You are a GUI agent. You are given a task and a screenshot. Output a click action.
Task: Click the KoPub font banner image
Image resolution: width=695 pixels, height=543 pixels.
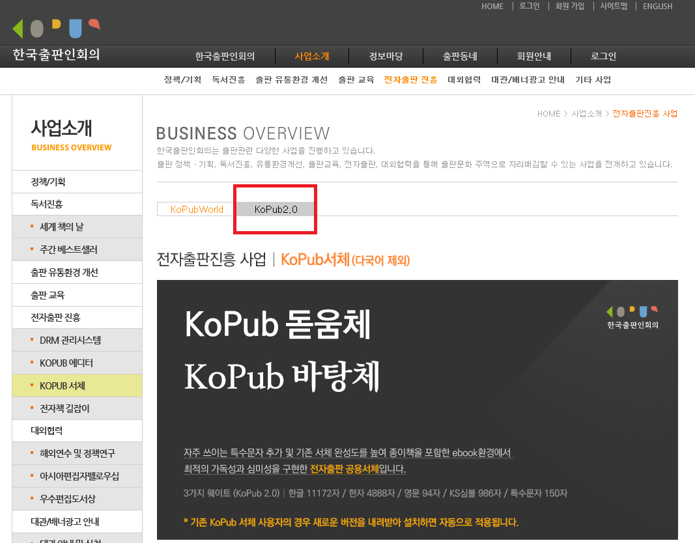[x=417, y=410]
